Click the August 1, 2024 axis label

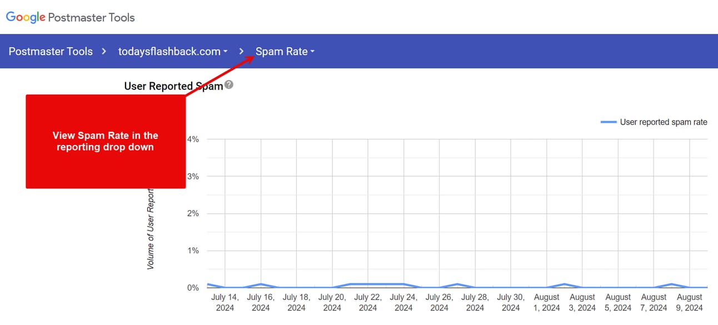click(547, 302)
